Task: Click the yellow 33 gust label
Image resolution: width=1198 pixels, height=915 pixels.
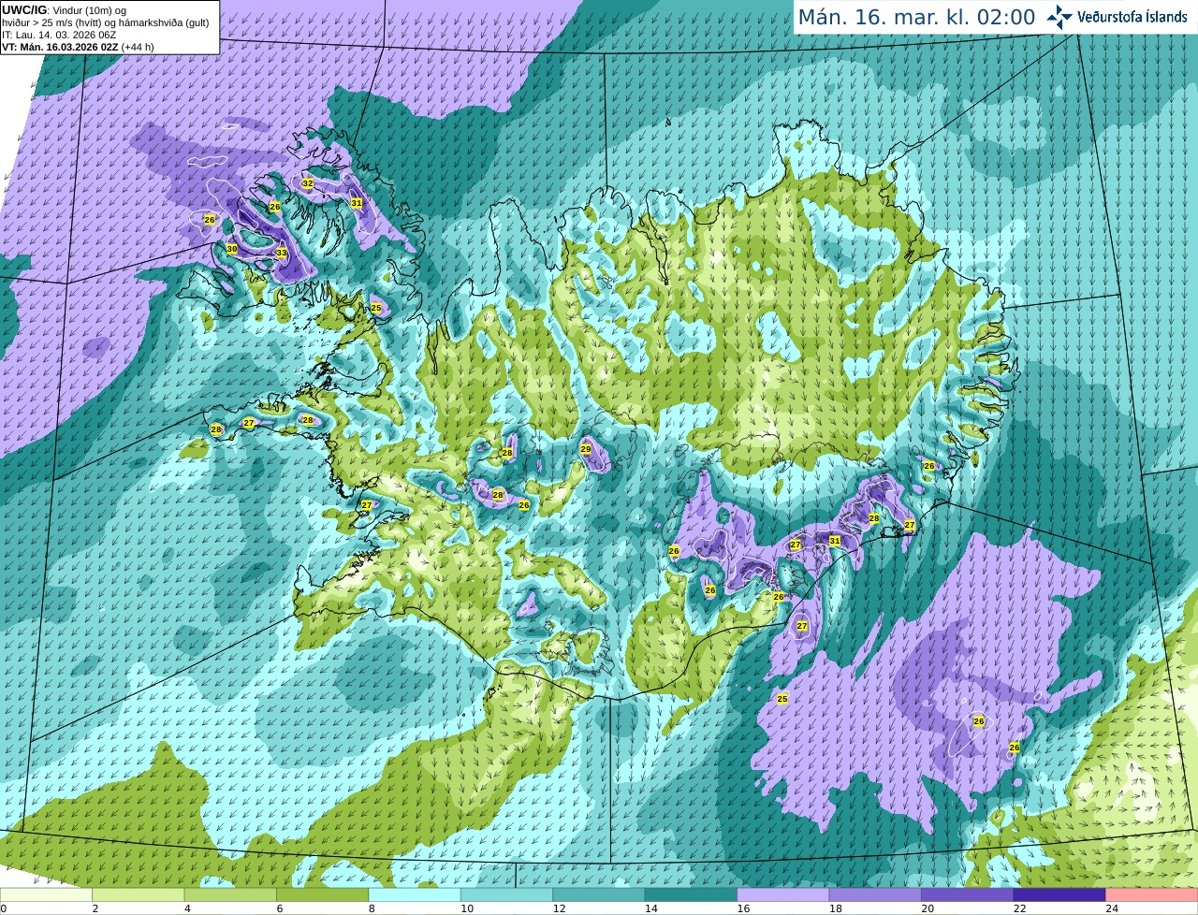Action: coord(281,253)
